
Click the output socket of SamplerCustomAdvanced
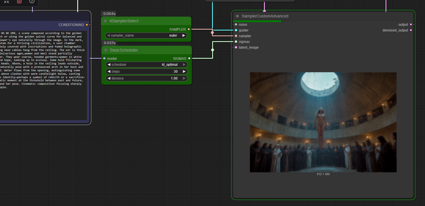click(x=411, y=25)
